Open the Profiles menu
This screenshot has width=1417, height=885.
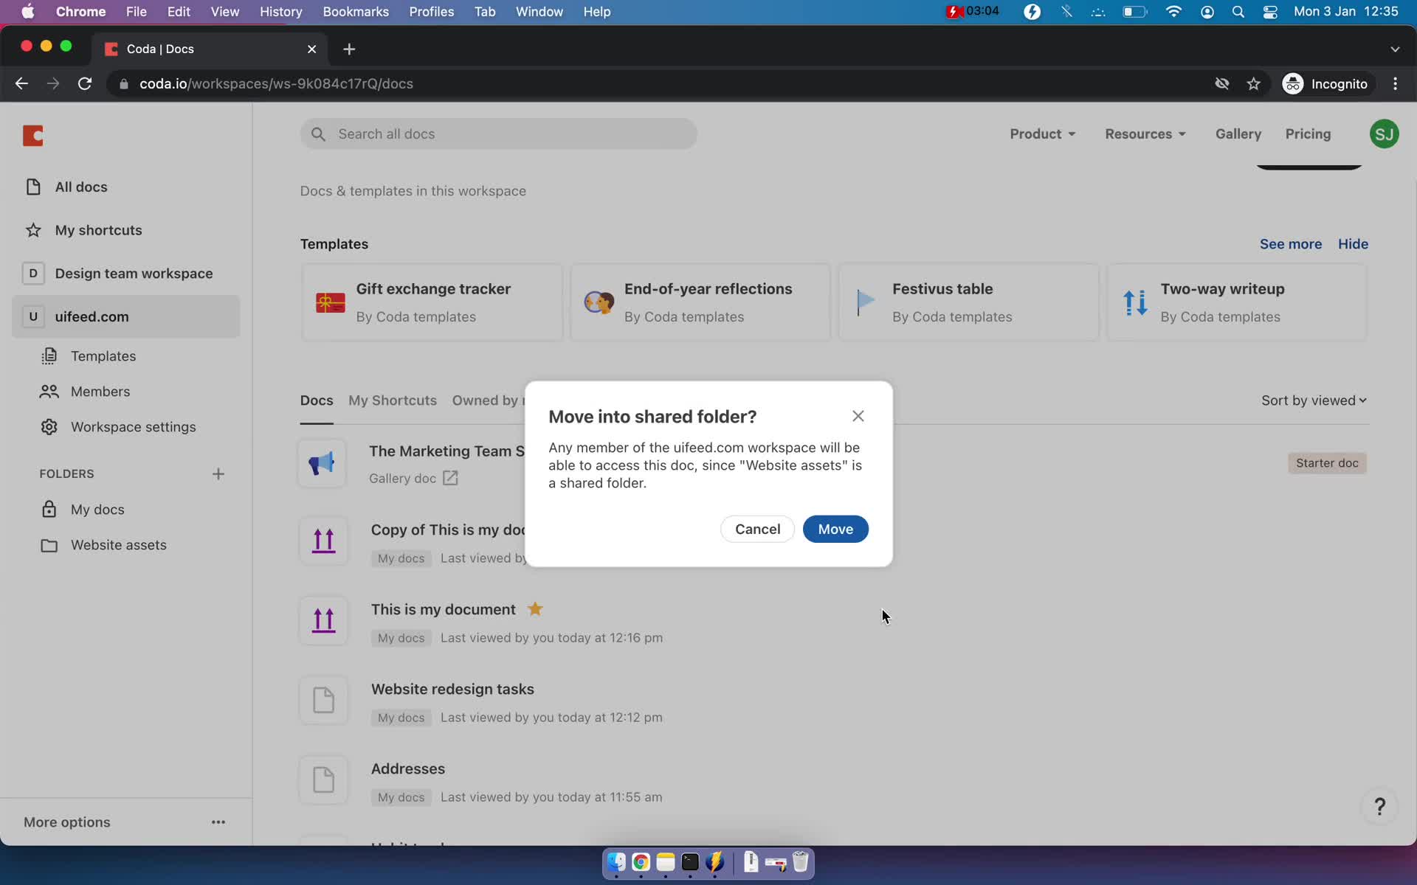click(431, 12)
